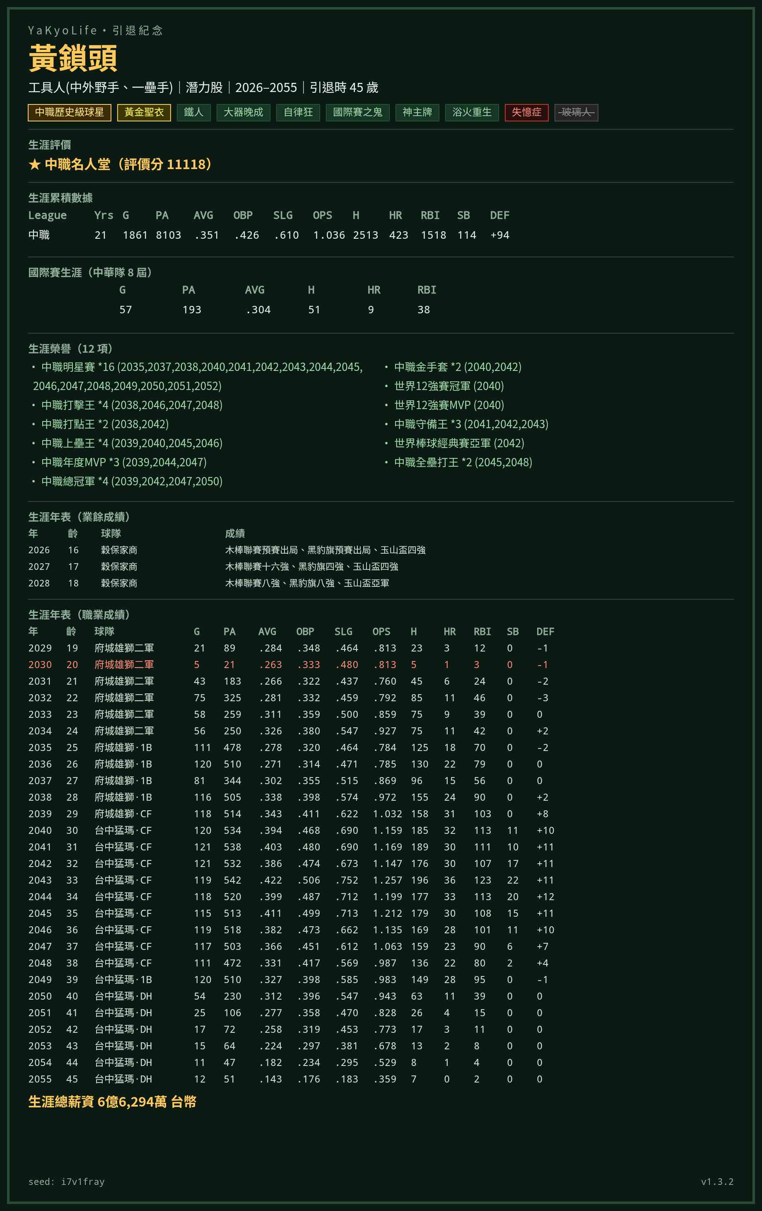The height and width of the screenshot is (1211, 762).
Task: Click the crossed-out 玻璃人 tag
Action: pos(576,113)
